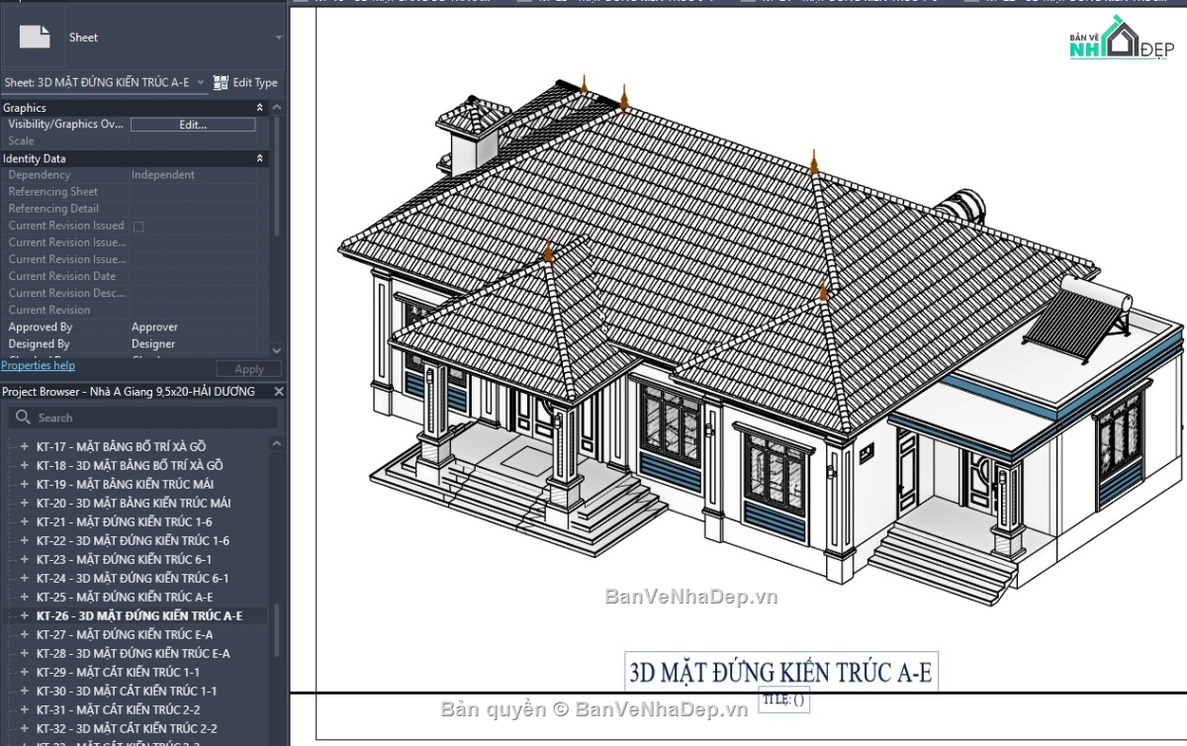Expand sheet KT-26 in the browser tree
The image size is (1187, 746).
(25, 616)
